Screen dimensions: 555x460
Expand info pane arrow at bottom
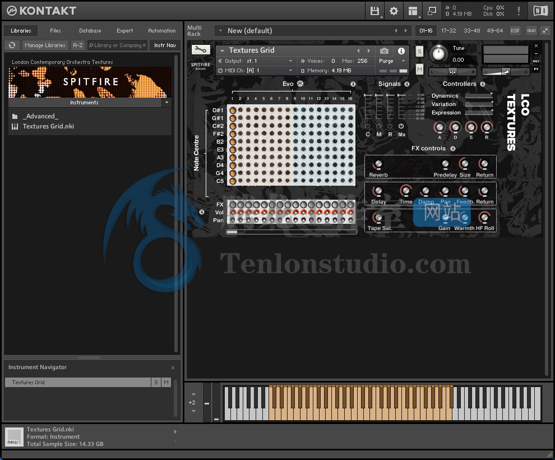[175, 431]
